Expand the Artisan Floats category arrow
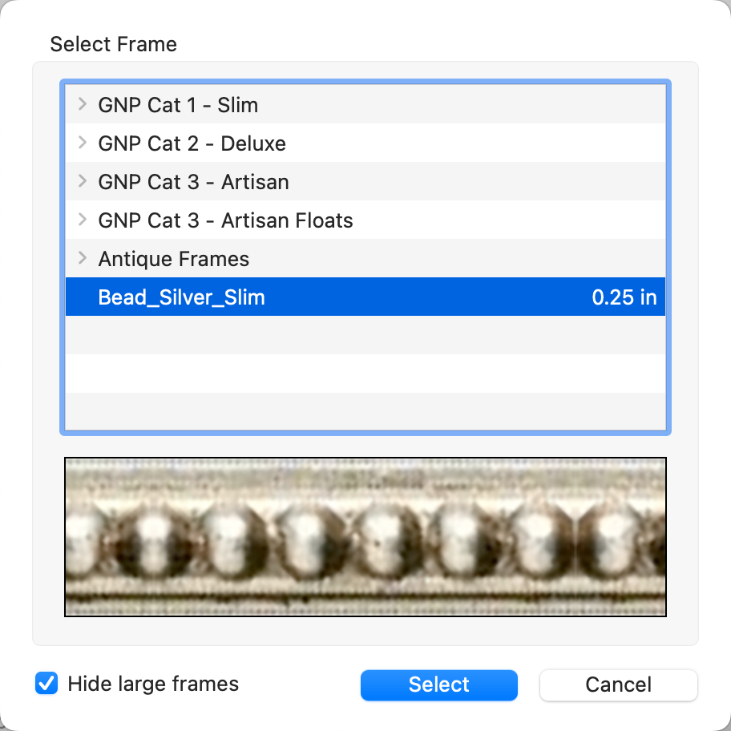The height and width of the screenshot is (731, 731). [x=82, y=220]
